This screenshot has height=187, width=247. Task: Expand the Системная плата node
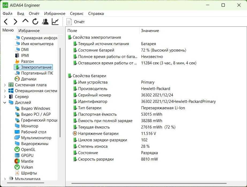5,85
